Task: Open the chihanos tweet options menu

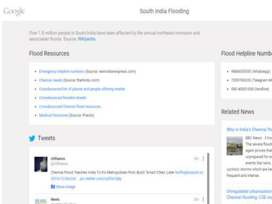Action: [x=203, y=159]
